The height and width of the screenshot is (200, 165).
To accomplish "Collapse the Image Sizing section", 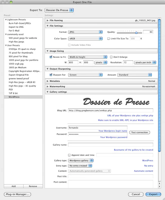I will click(48, 51).
